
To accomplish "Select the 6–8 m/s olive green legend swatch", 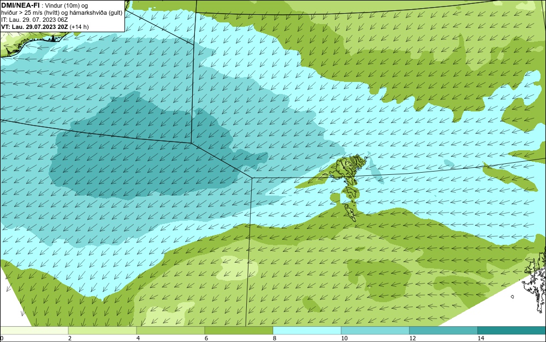I will (x=239, y=330).
